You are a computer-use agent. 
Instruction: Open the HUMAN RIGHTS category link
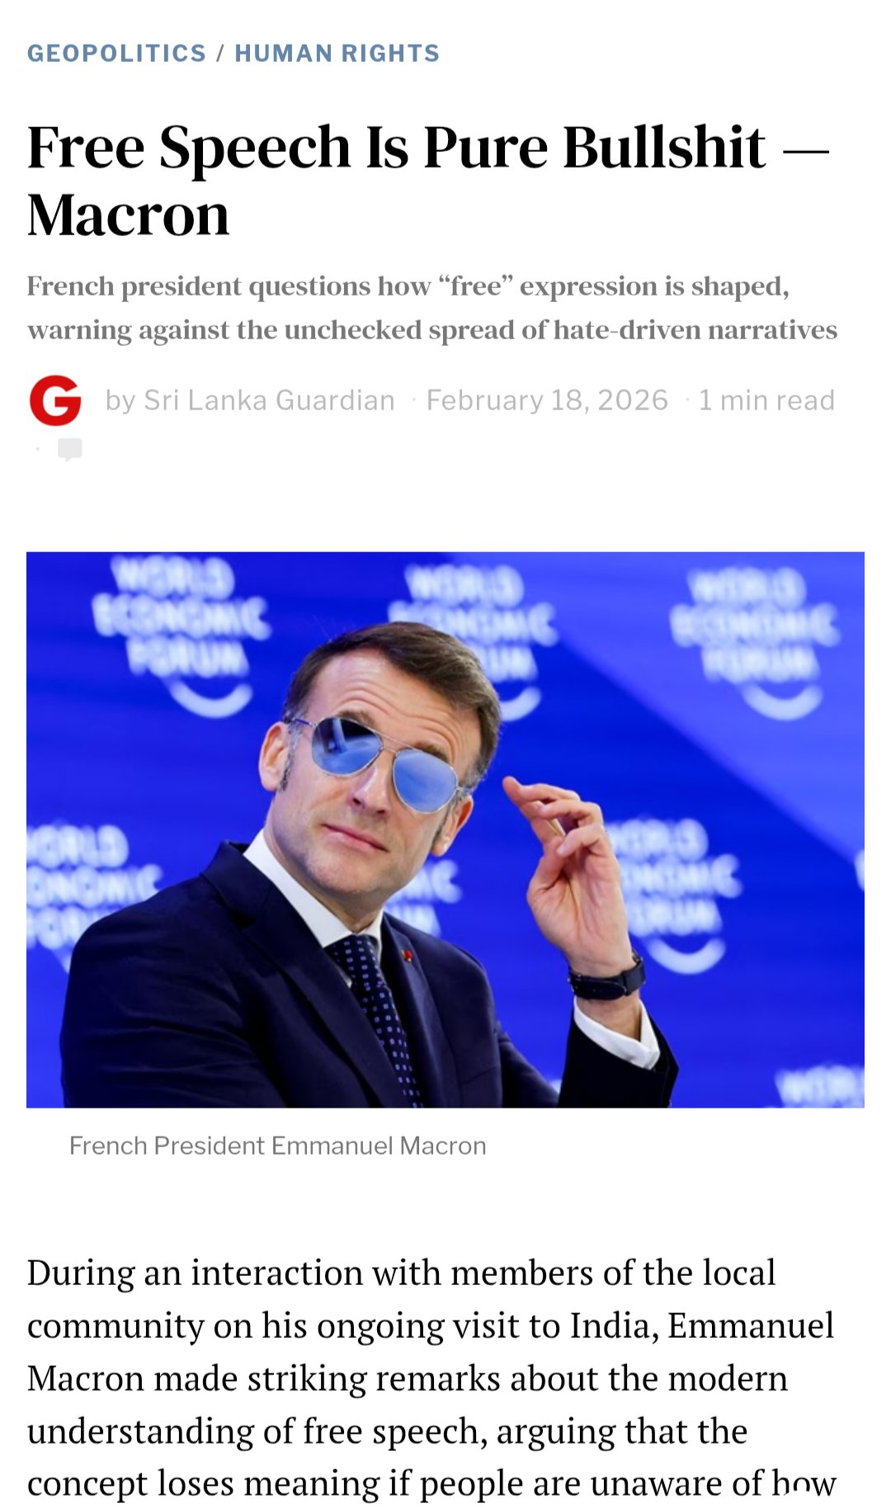coord(337,54)
